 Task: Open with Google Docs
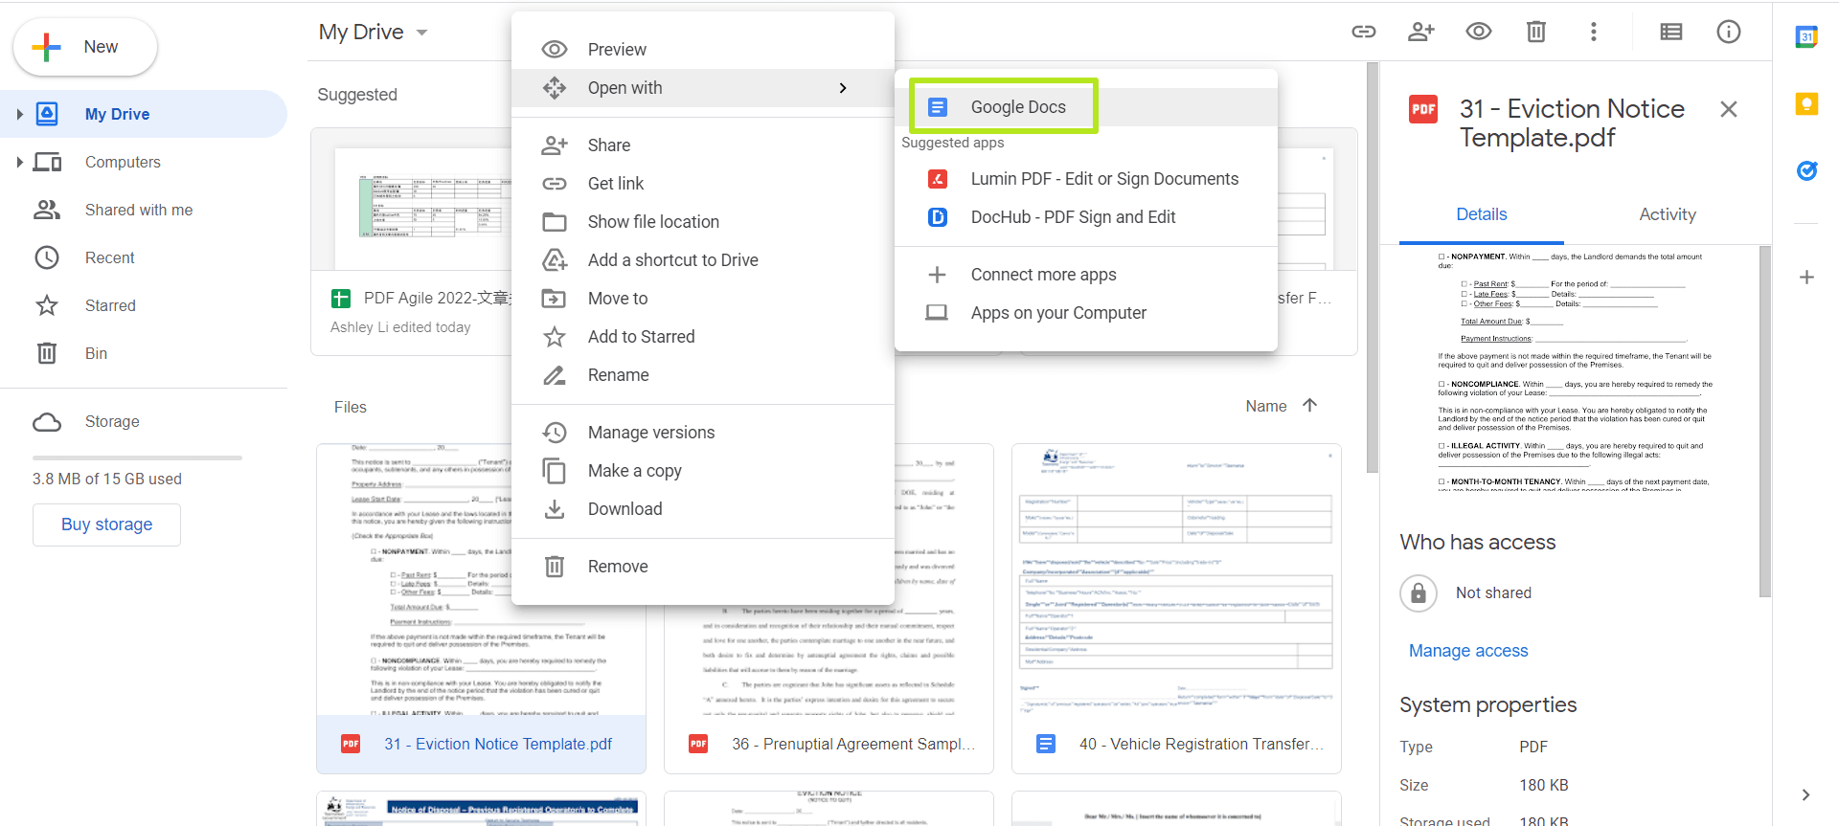pyautogui.click(x=1086, y=106)
